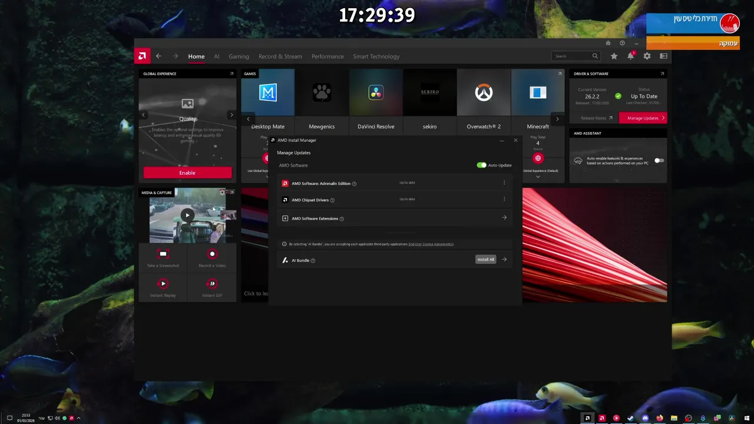
Task: Open more options for AMD Chipset Drivers
Action: (504, 199)
